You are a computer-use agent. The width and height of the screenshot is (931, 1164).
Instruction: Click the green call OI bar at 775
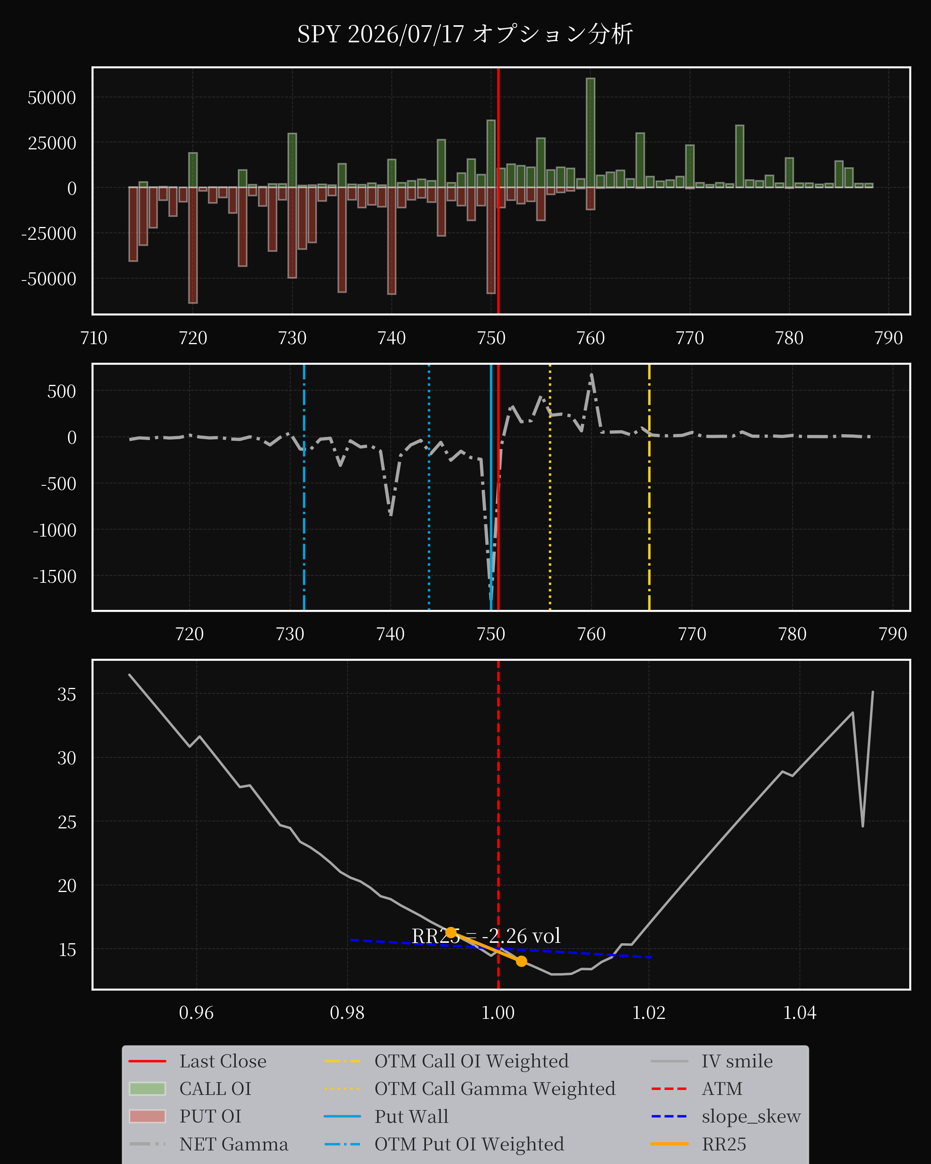tap(739, 157)
